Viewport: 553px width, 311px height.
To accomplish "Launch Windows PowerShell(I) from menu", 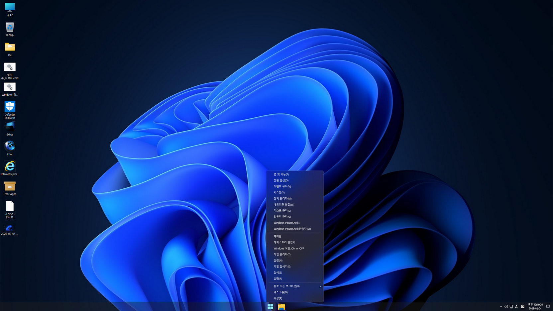I will point(295,223).
